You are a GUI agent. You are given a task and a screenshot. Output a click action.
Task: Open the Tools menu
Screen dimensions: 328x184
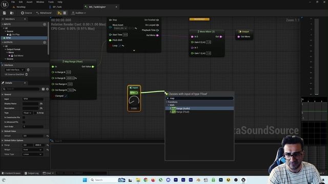(x=51, y=2)
